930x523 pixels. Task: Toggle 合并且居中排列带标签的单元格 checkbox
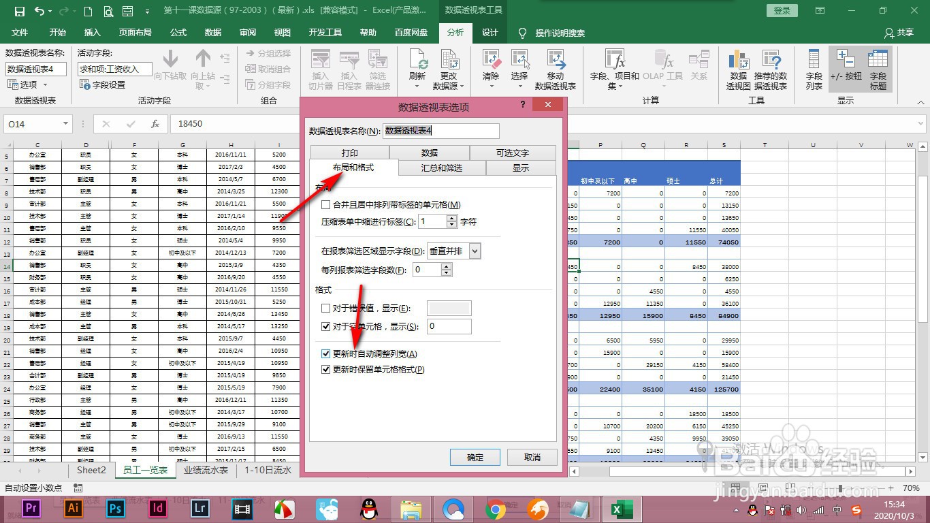coord(325,205)
